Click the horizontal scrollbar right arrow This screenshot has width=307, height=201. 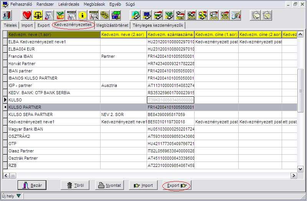294,176
